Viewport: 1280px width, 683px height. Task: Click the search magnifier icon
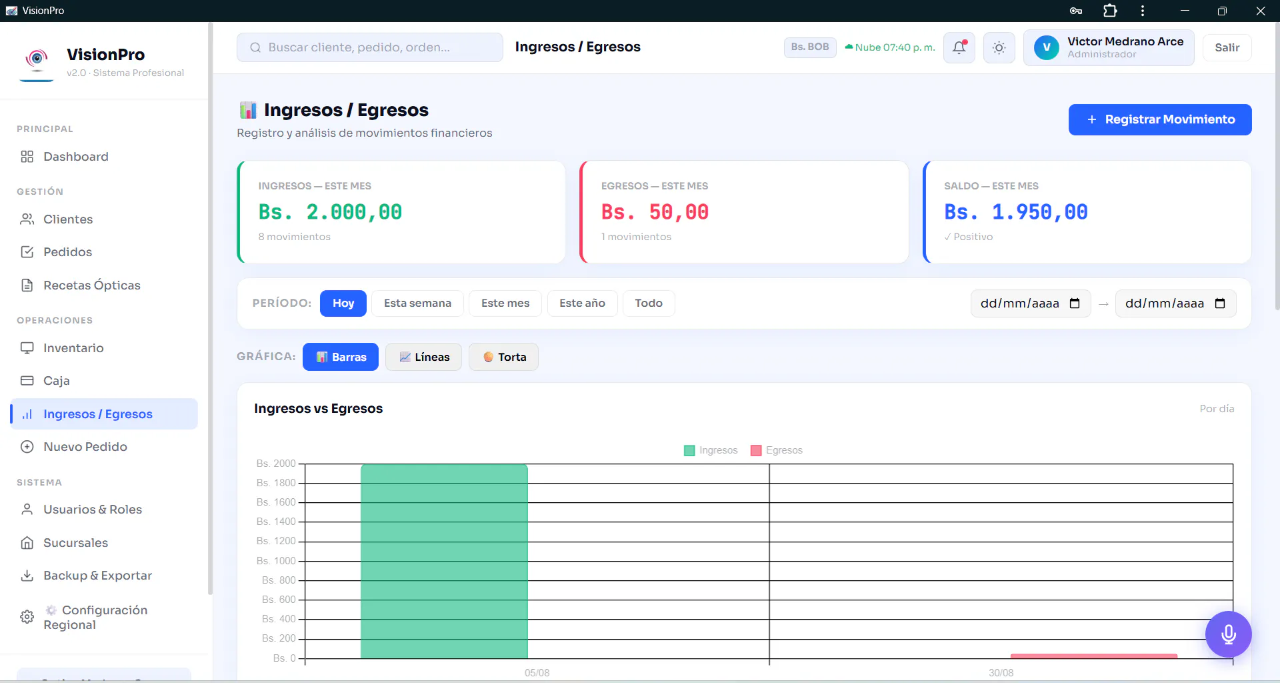click(255, 47)
